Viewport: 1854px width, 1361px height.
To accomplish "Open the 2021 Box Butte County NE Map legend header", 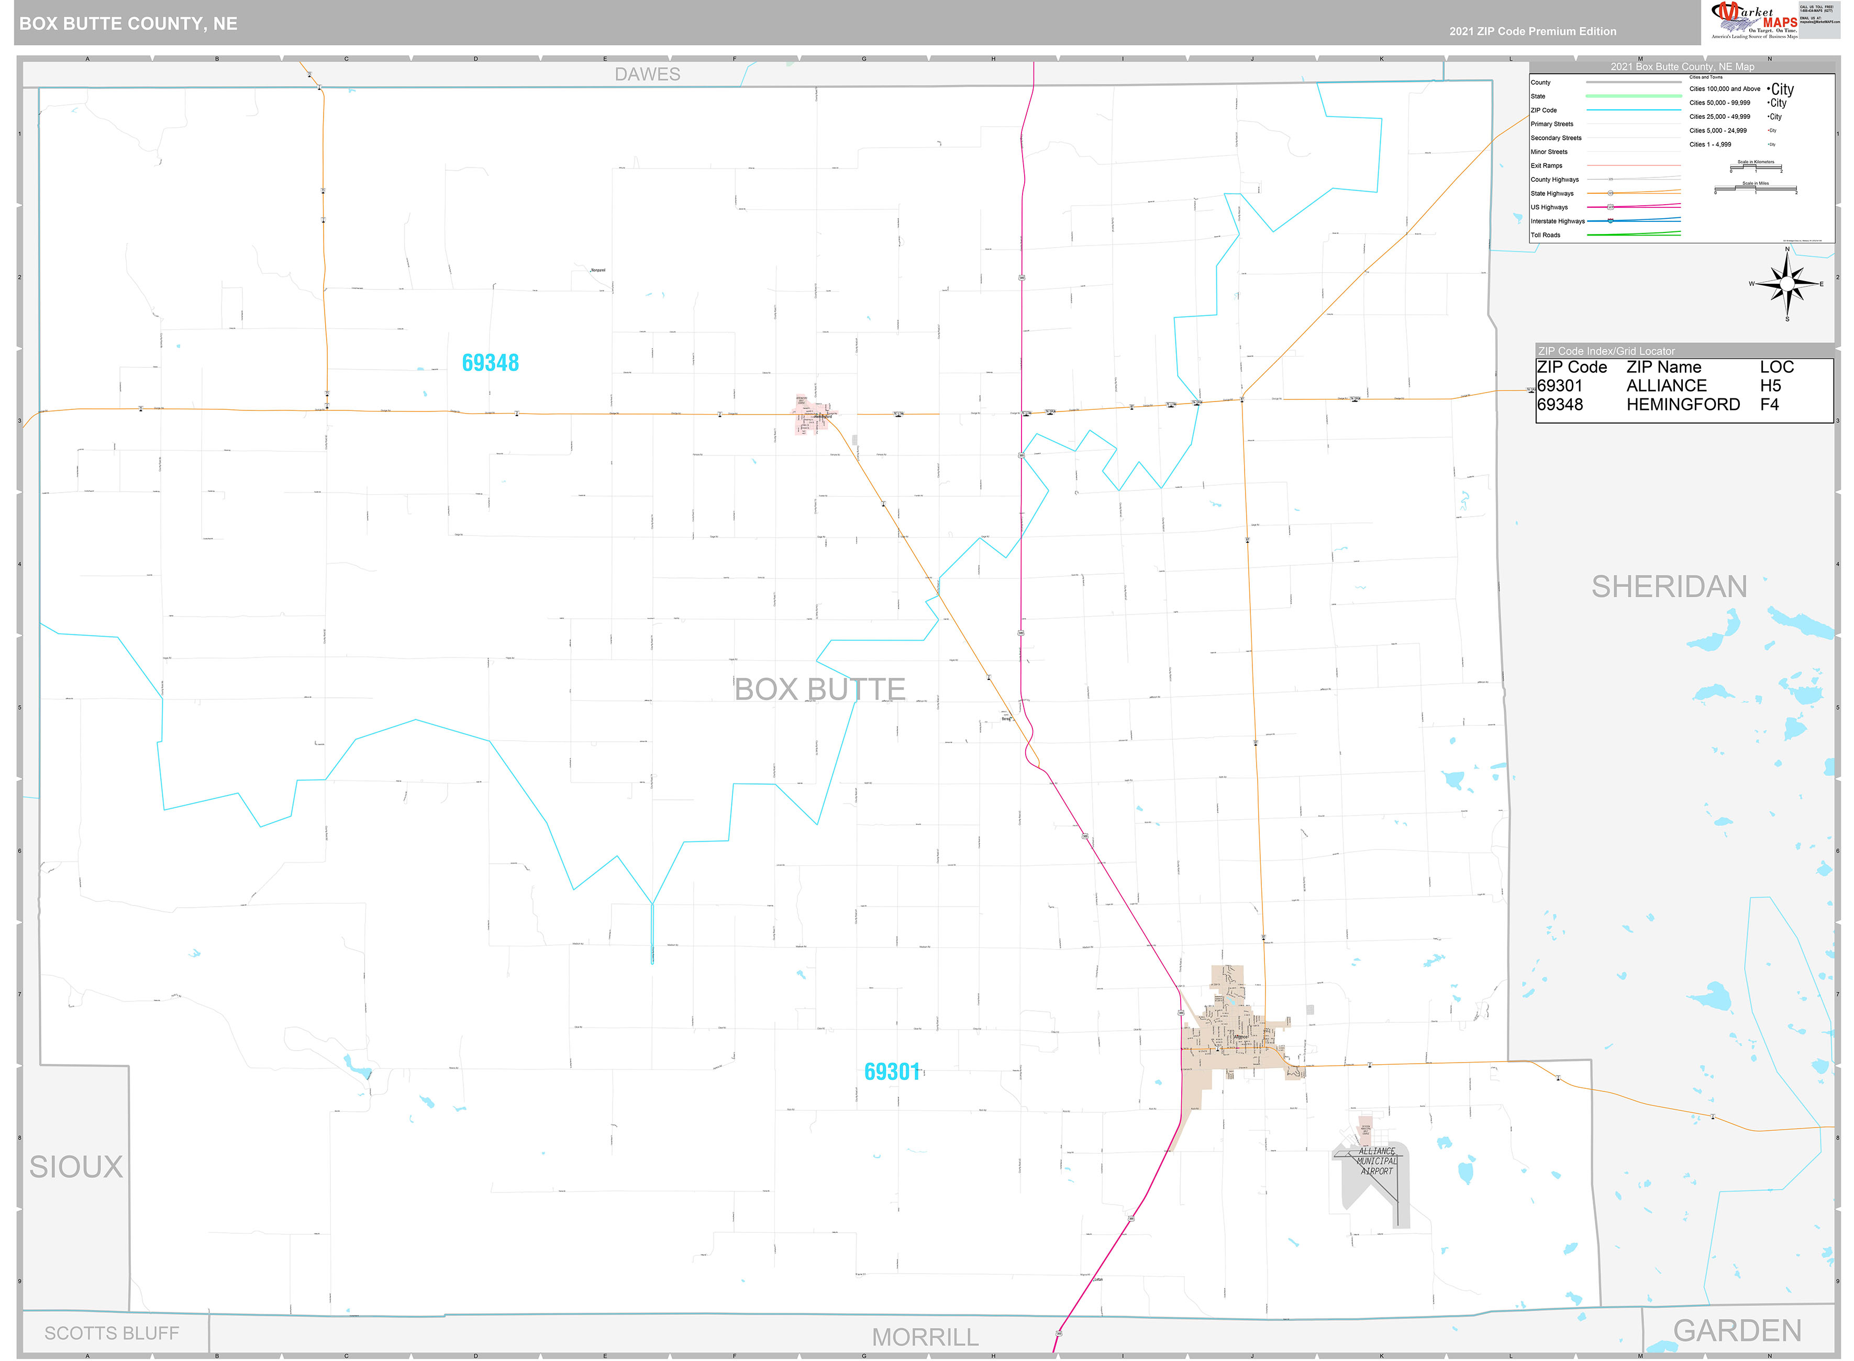I will [x=1683, y=66].
